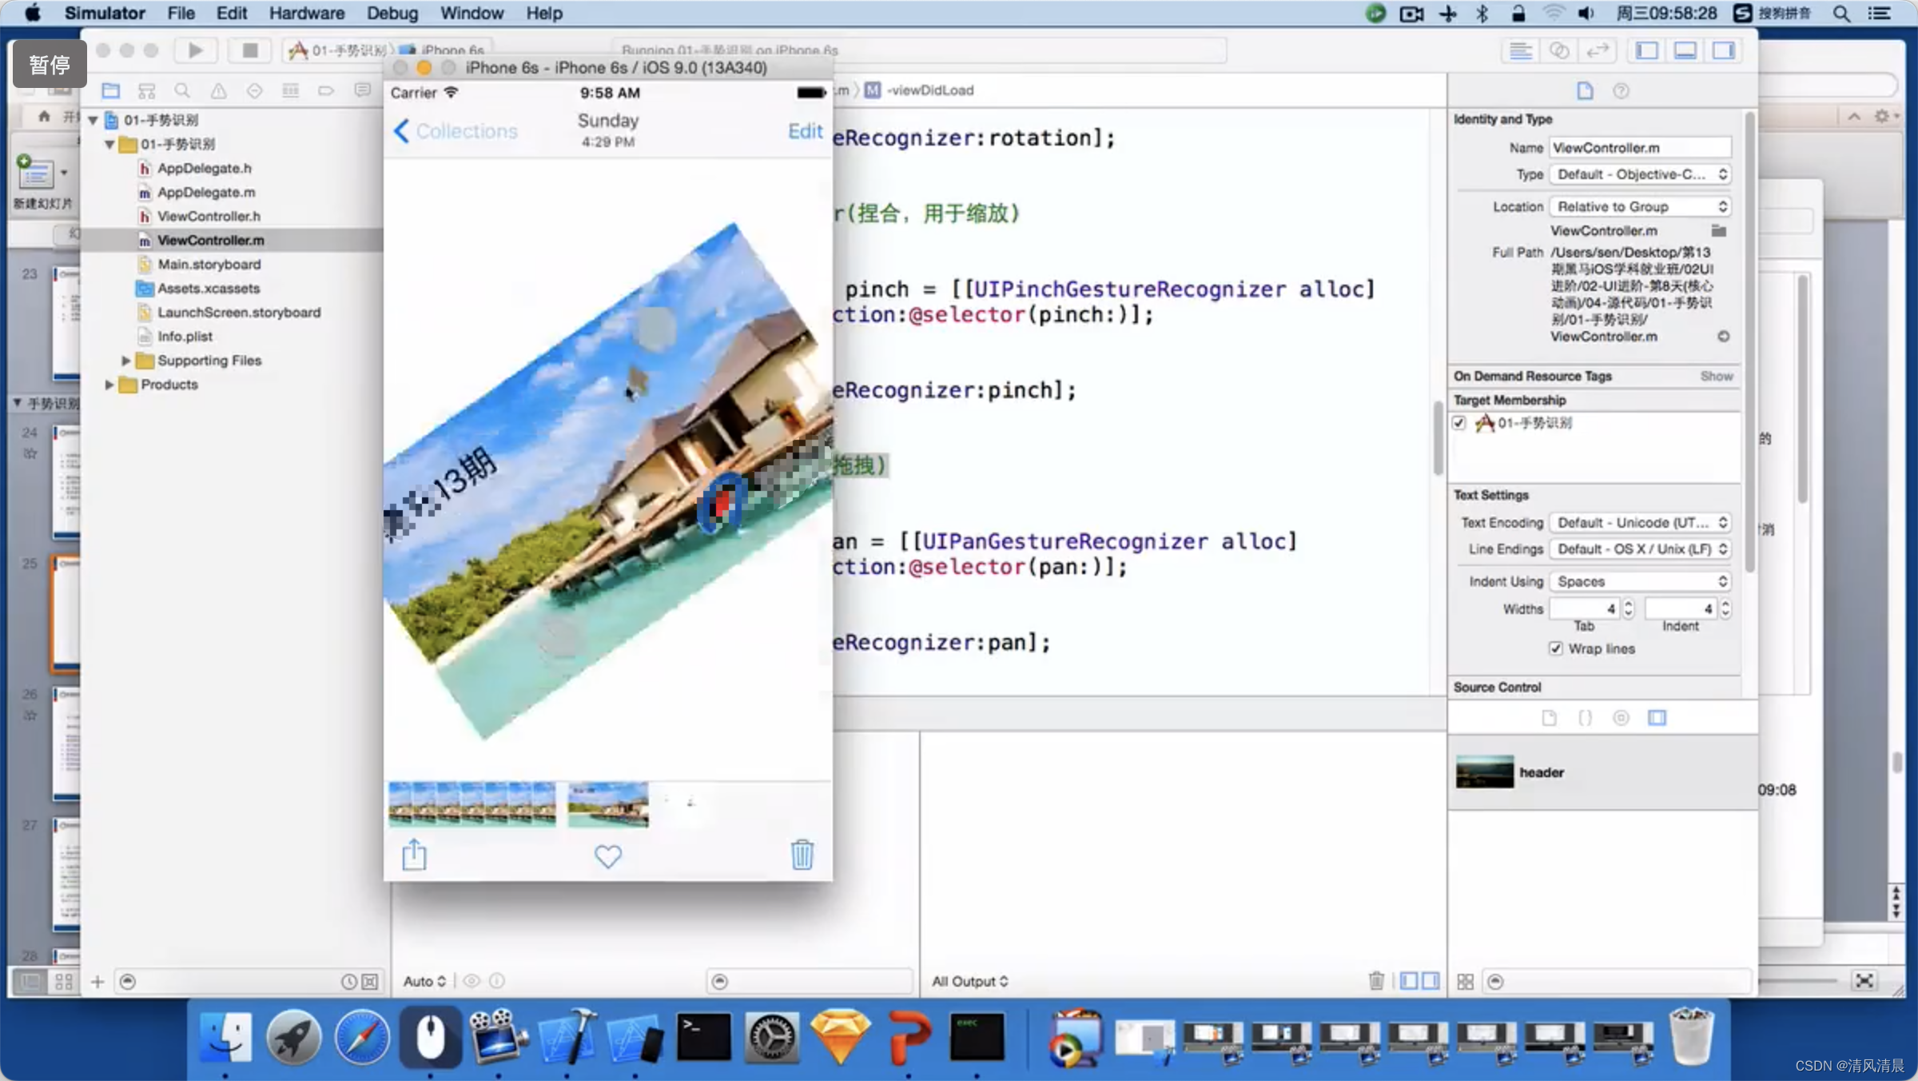Open the Type dropdown Default - Objective-C
1918x1081 pixels.
pos(1641,174)
